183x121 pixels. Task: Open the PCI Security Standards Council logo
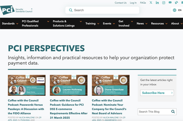point(16,10)
